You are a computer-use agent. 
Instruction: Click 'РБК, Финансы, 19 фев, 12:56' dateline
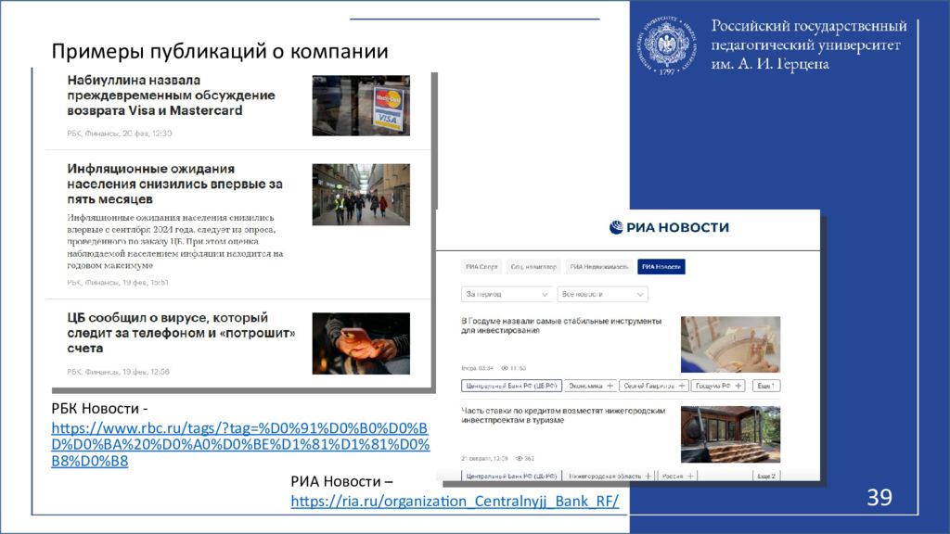coord(118,372)
